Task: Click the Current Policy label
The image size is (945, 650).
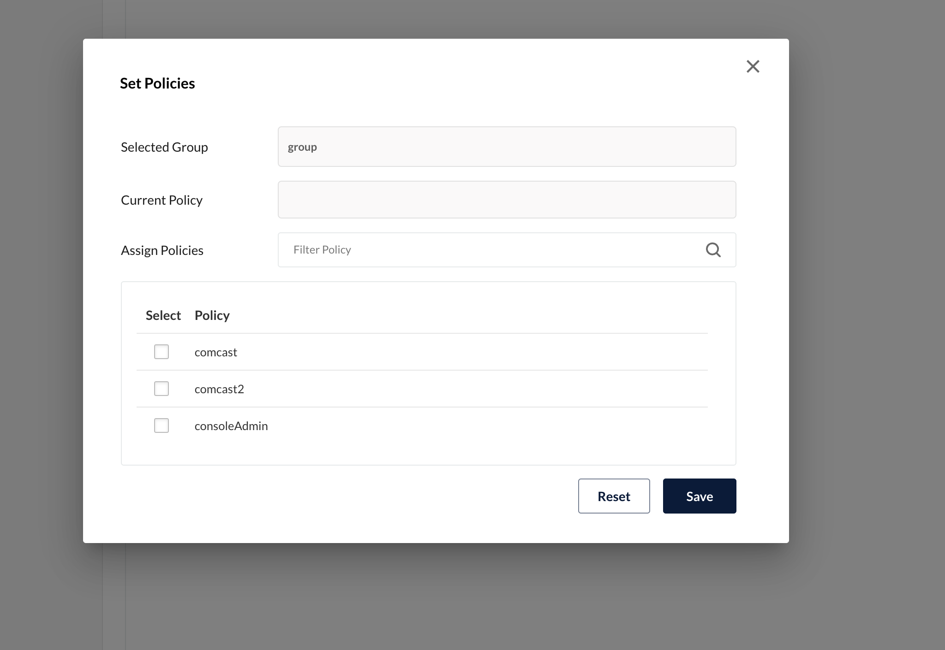Action: pyautogui.click(x=161, y=200)
